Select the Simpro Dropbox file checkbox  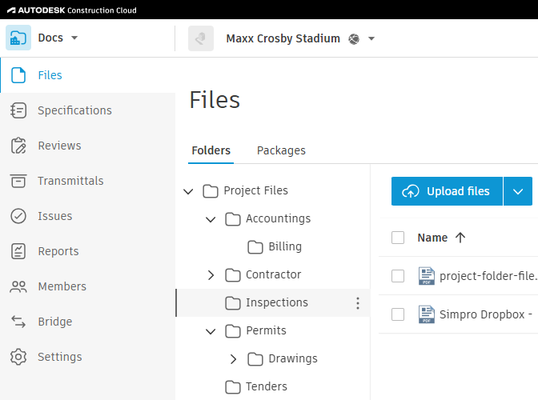click(398, 314)
